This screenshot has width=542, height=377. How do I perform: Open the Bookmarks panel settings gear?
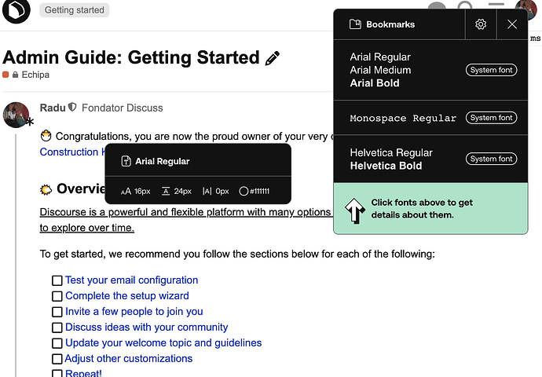pyautogui.click(x=481, y=24)
